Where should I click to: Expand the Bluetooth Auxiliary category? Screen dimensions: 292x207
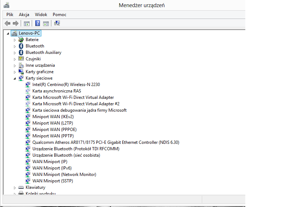coord(15,53)
